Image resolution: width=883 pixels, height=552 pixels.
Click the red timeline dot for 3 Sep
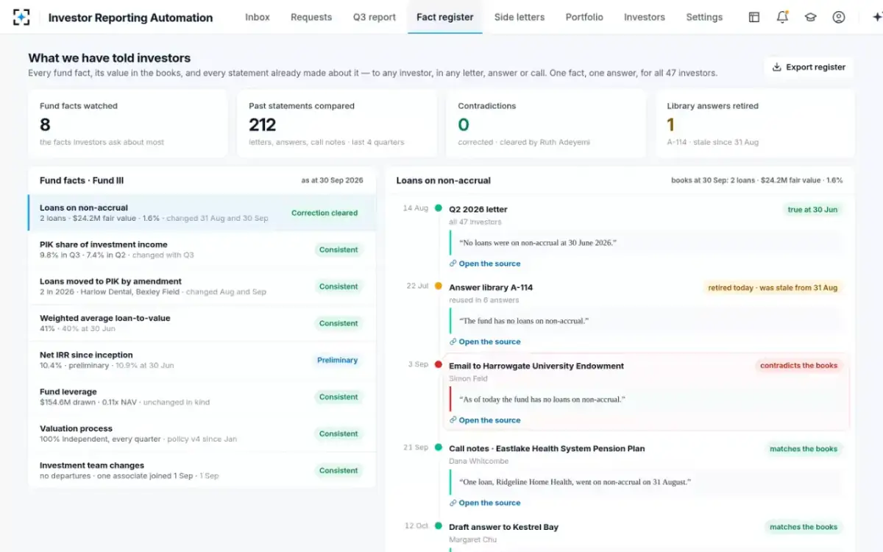click(439, 364)
